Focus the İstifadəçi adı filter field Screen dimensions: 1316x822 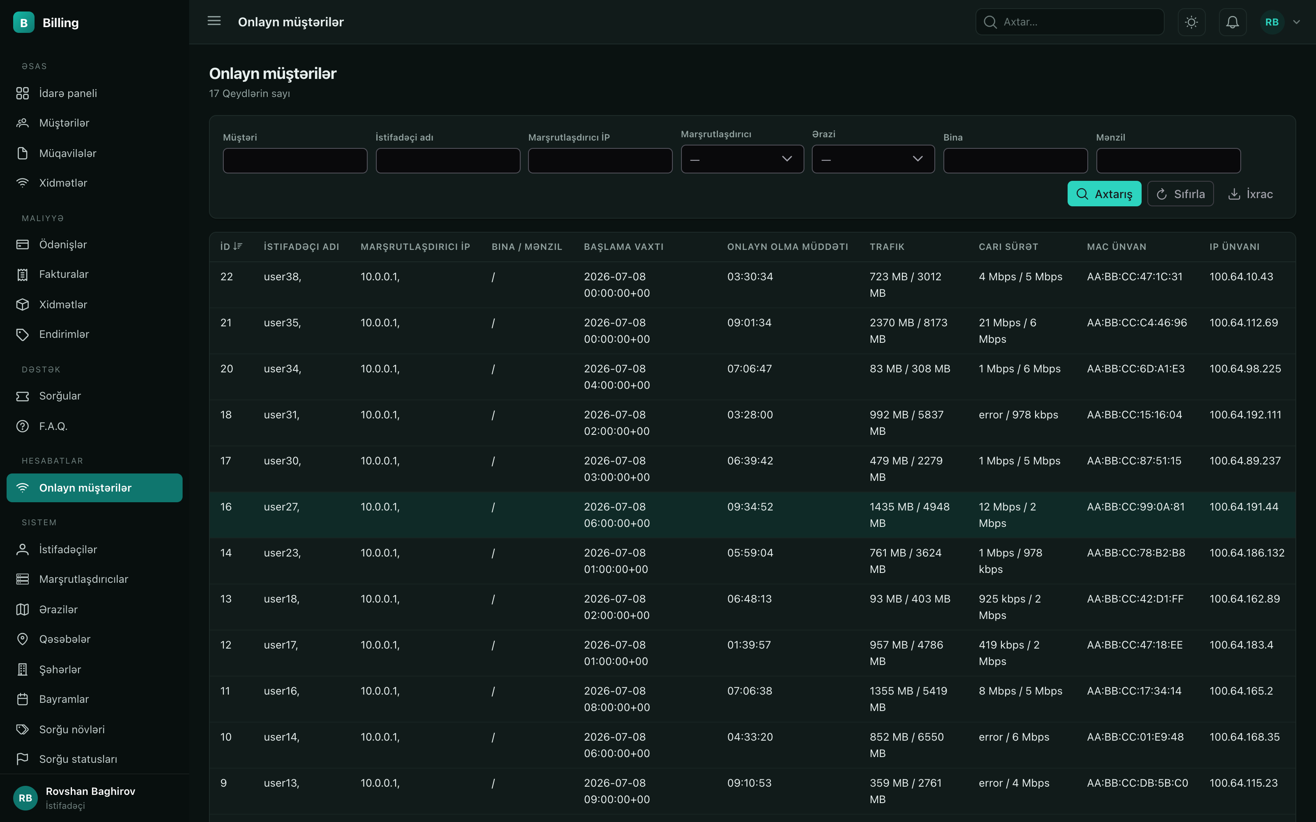click(447, 161)
